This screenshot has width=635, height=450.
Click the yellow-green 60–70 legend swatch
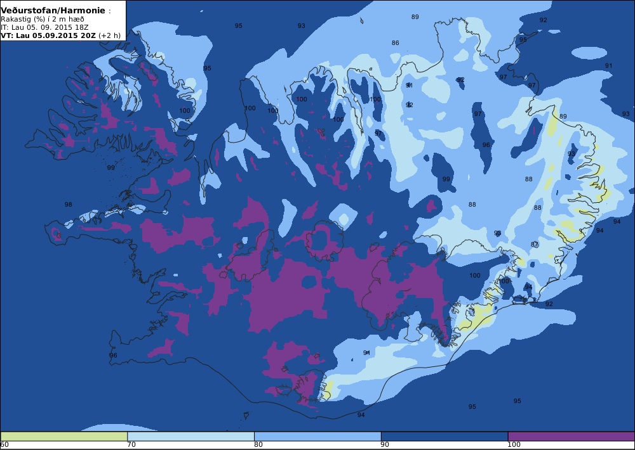[x=64, y=437]
